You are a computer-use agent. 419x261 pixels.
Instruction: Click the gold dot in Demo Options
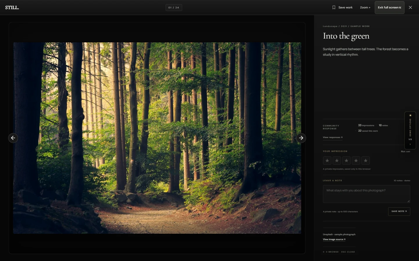click(x=410, y=115)
